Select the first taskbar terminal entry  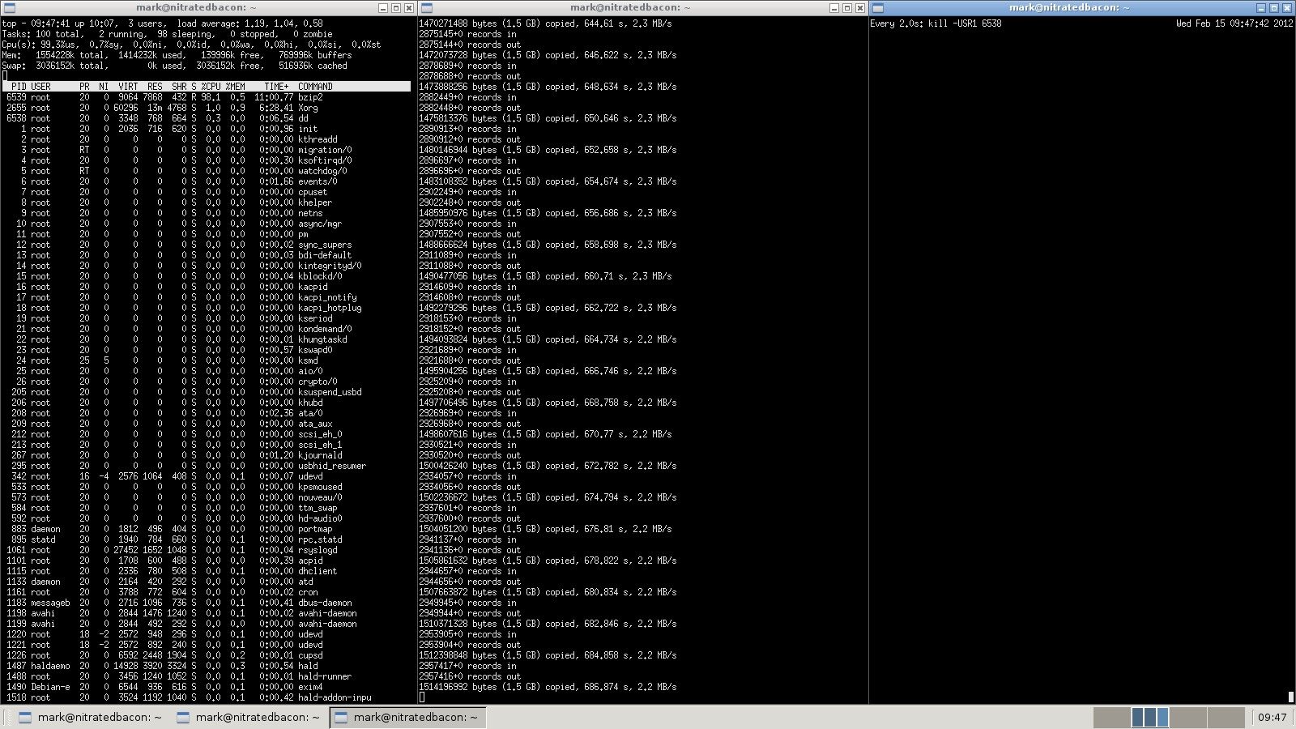point(90,717)
